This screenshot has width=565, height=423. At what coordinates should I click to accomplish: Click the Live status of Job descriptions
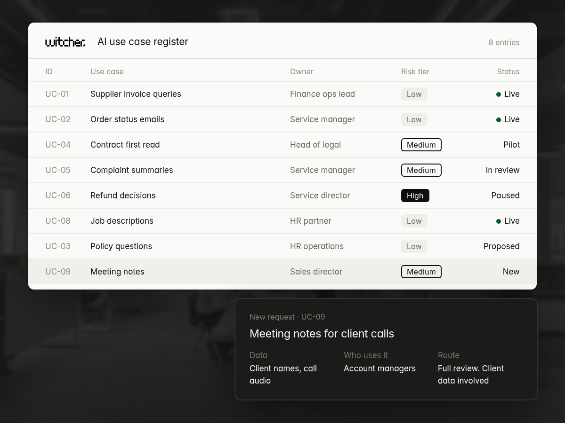[508, 221]
